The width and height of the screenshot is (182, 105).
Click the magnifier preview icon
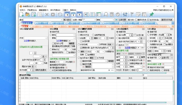coord(106,15)
